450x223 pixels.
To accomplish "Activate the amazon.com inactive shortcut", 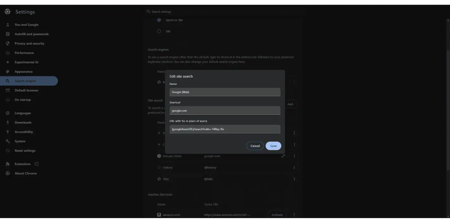I will click(277, 215).
